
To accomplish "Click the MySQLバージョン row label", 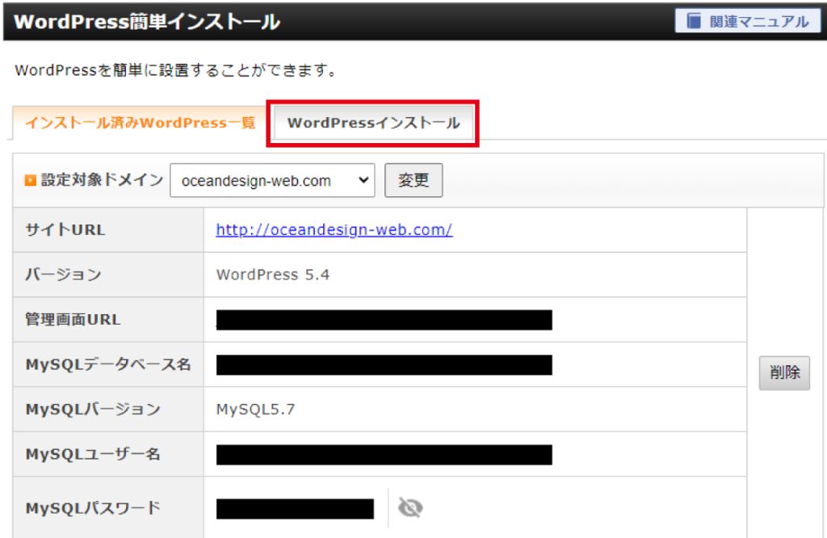I will 93,410.
